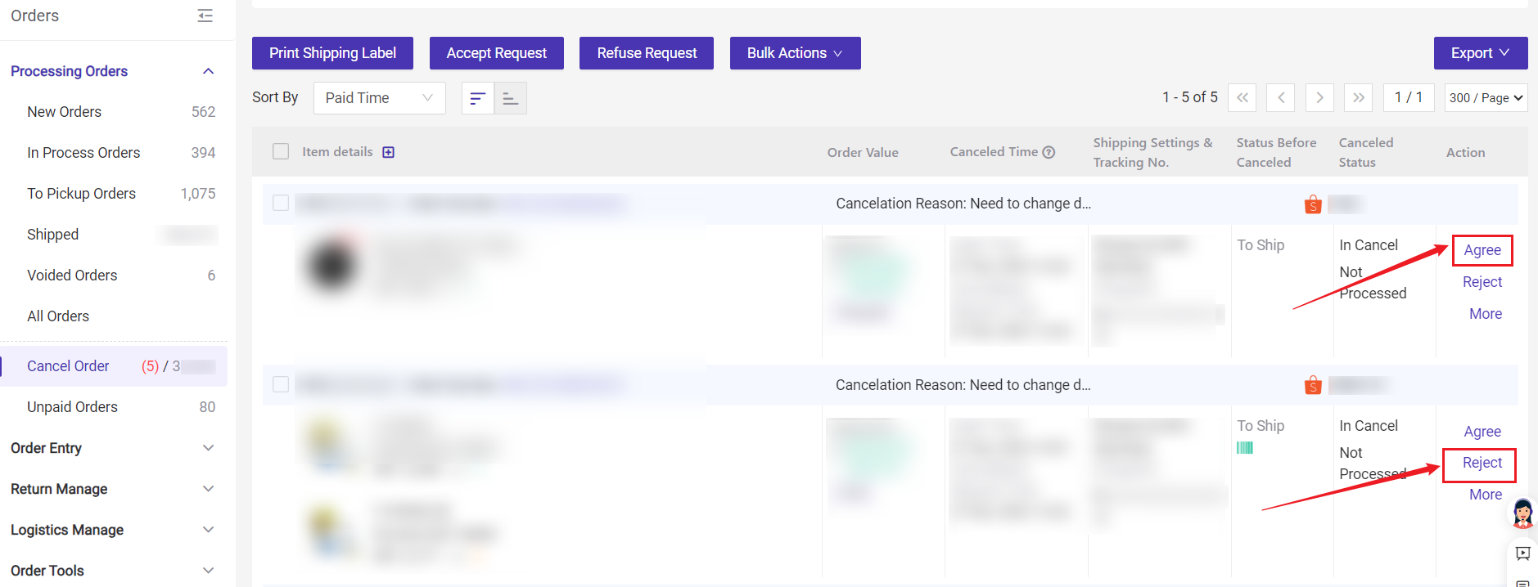This screenshot has height=587, width=1538.
Task: Open the Bulk Actions dropdown
Action: pos(795,53)
